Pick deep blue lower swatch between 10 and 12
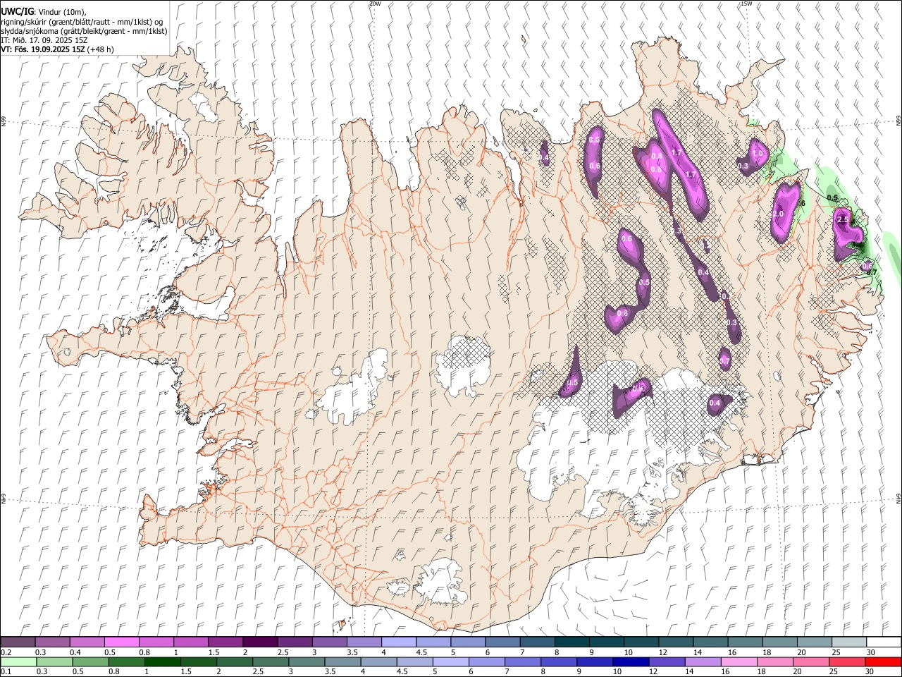Image resolution: width=902 pixels, height=677 pixels. [x=631, y=662]
